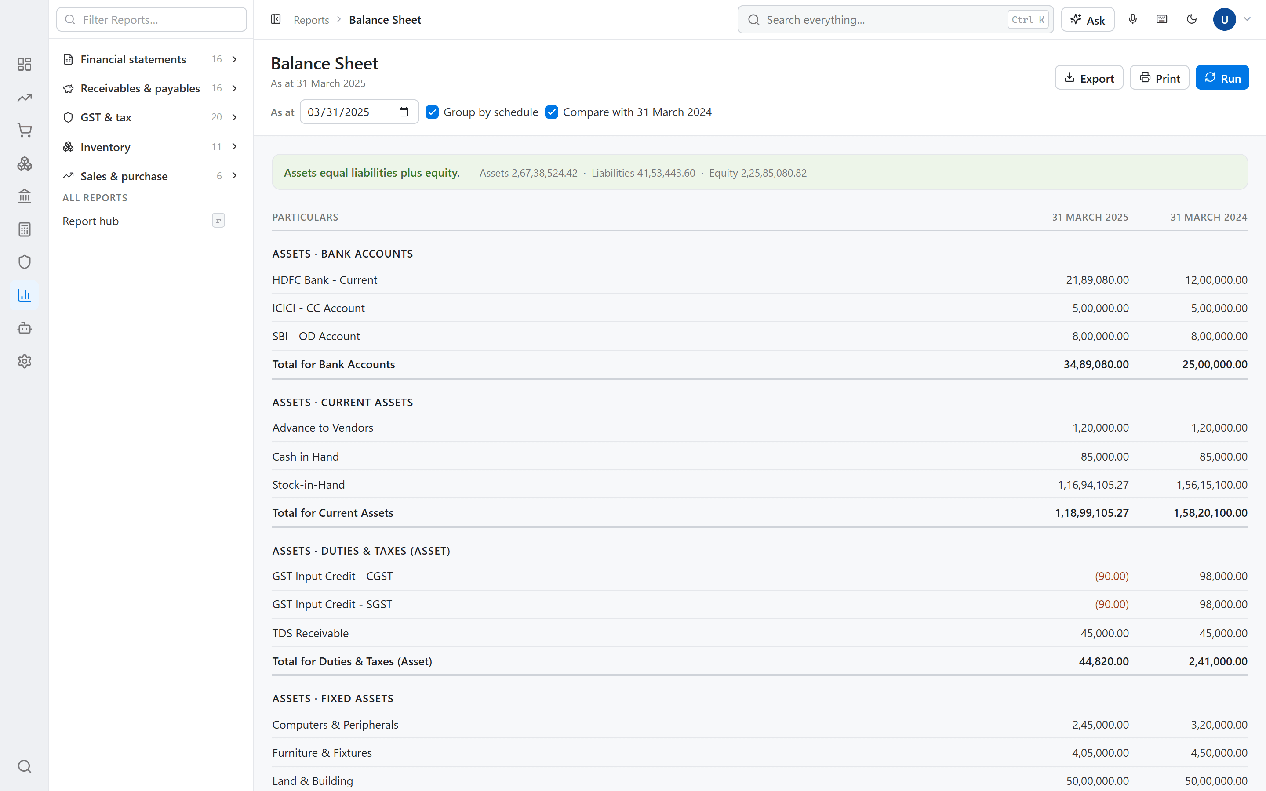
Task: Open the inventory boxes icon in sidebar
Action: [x=25, y=164]
